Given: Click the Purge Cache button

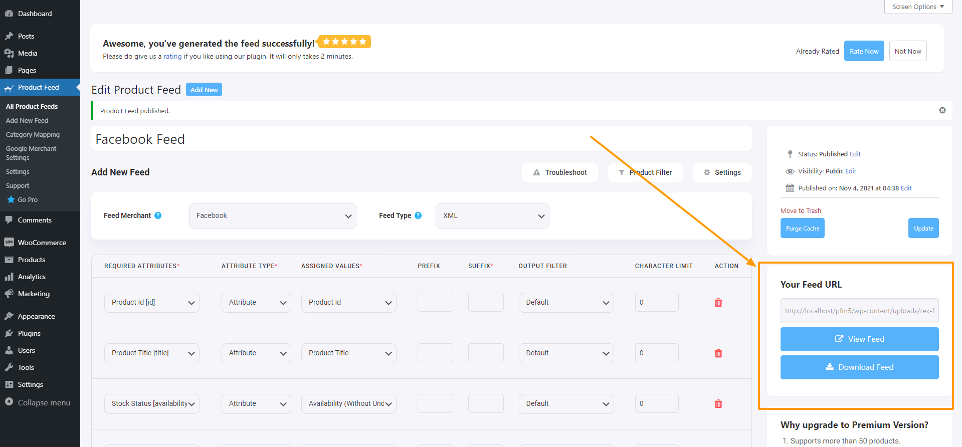Looking at the screenshot, I should tap(803, 228).
